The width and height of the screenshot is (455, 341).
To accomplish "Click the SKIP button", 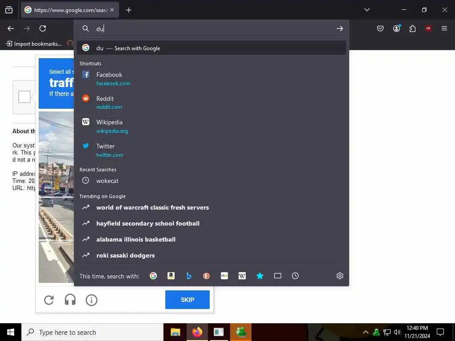I will 188,300.
